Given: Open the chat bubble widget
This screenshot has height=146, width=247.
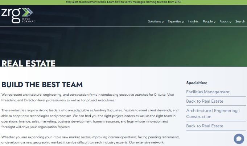Looking at the screenshot, I should pos(239,139).
